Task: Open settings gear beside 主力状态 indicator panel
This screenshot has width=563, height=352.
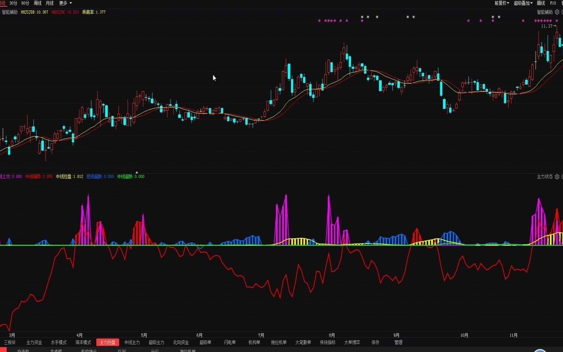Action: pyautogui.click(x=557, y=176)
